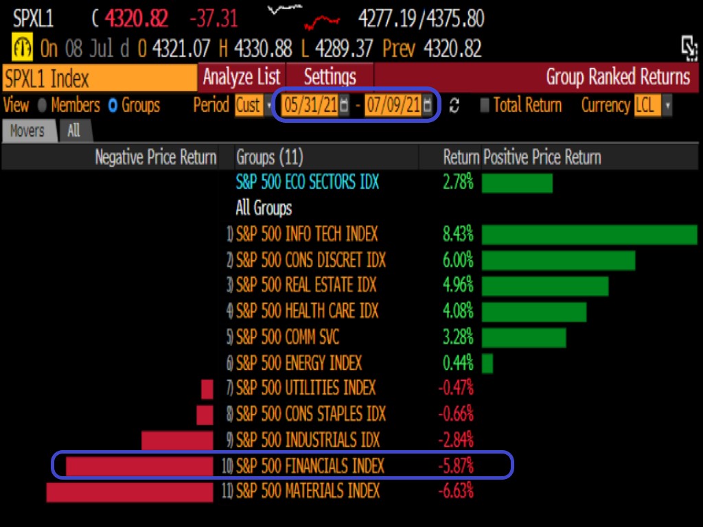Click the green bar for ECO Sectors
Viewport: 703px width, 527px height.
point(518,183)
